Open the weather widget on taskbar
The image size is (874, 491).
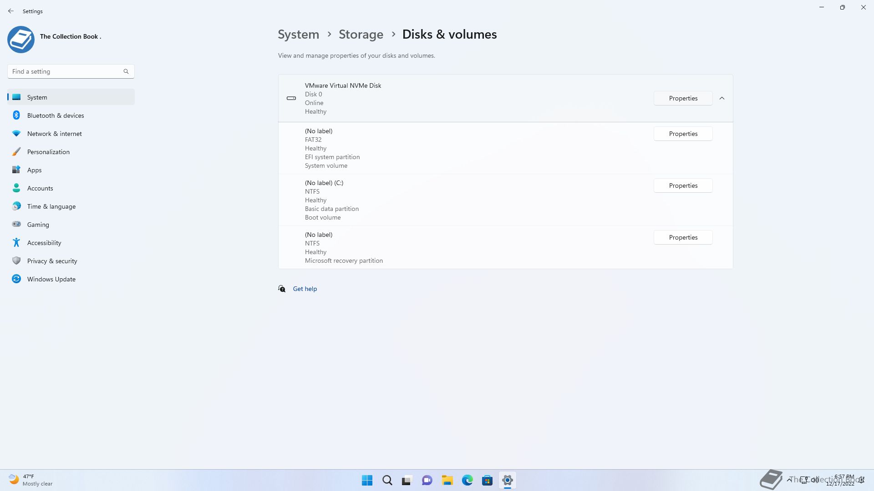(x=31, y=480)
